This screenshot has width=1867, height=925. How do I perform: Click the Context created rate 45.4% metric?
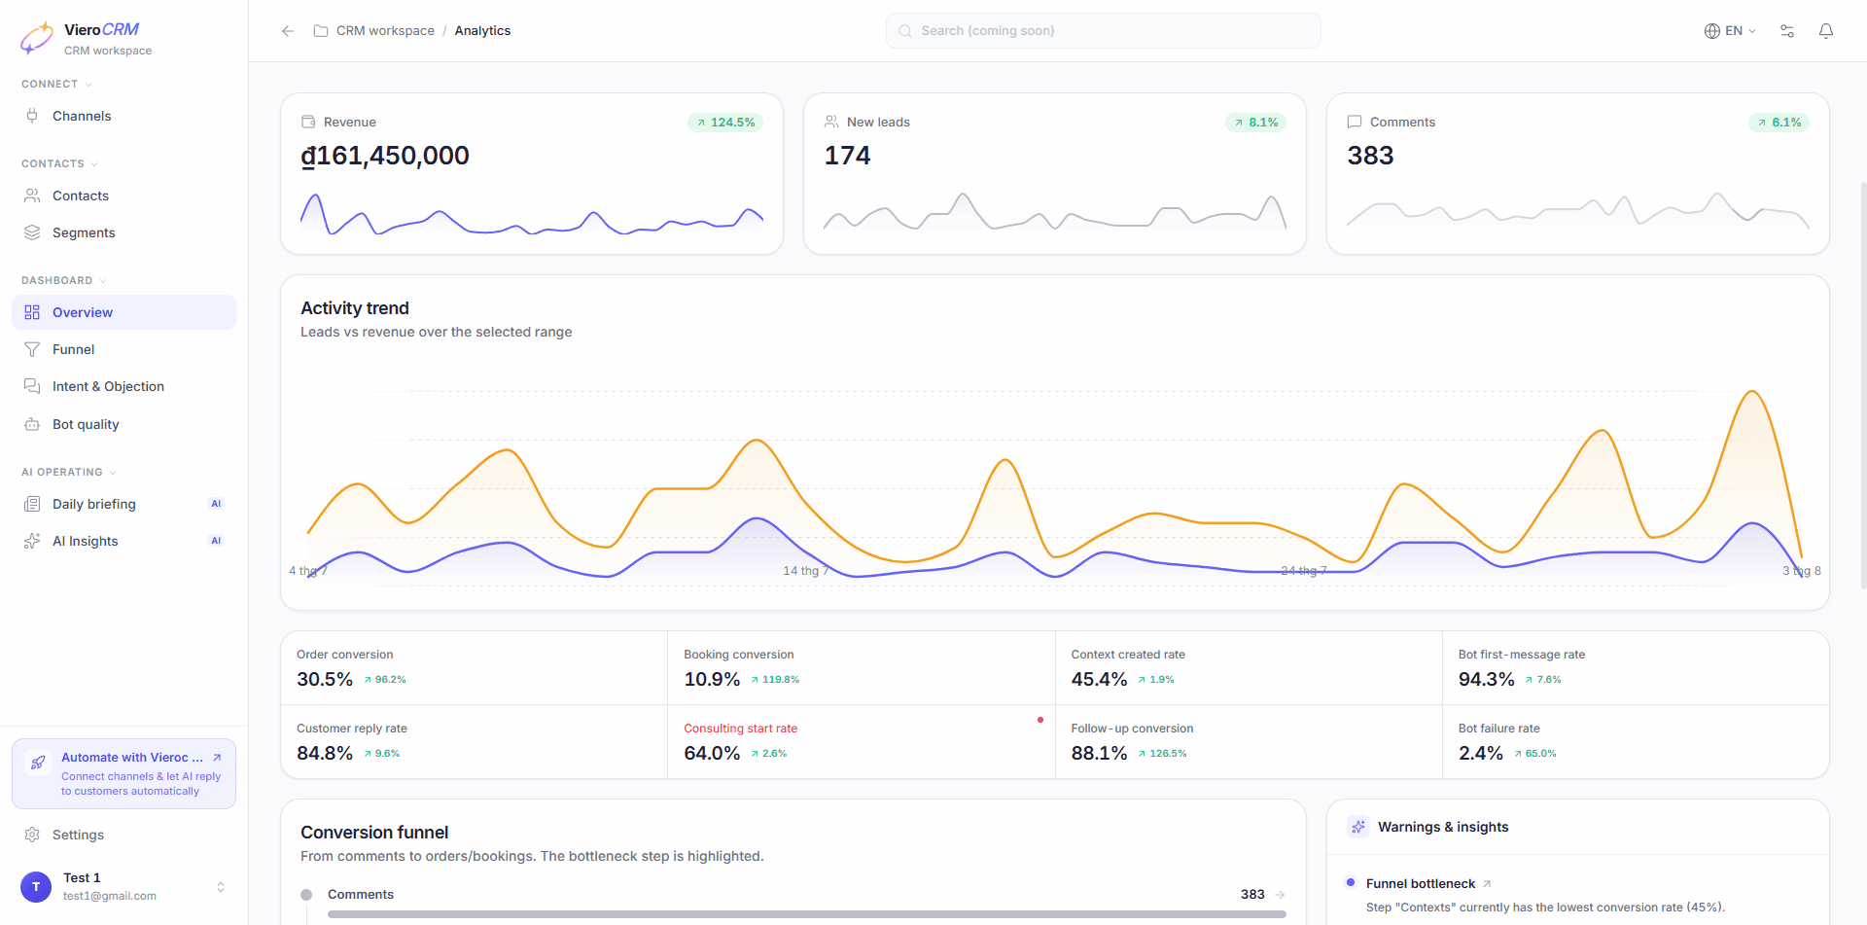click(x=1249, y=668)
